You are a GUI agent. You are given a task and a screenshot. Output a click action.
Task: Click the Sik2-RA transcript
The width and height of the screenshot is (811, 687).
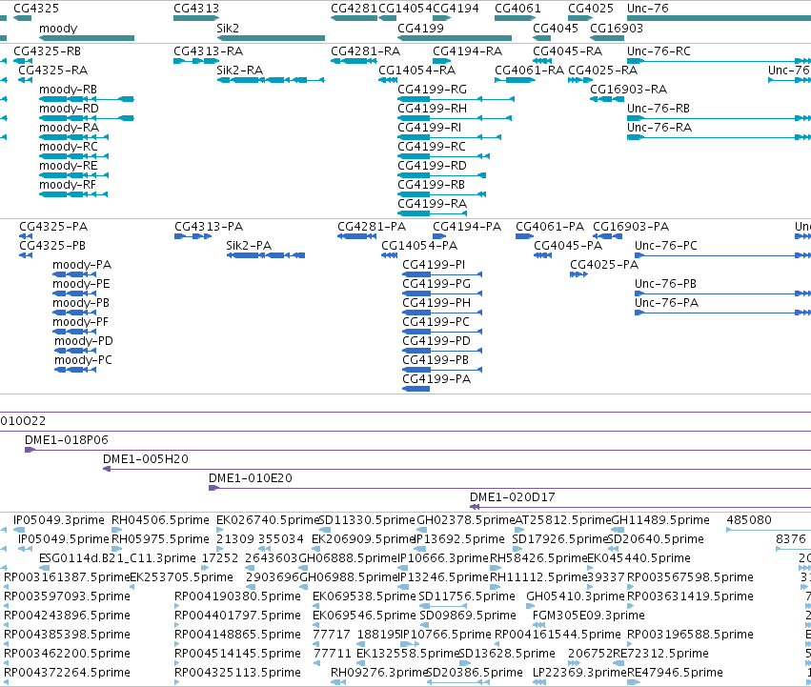271,80
